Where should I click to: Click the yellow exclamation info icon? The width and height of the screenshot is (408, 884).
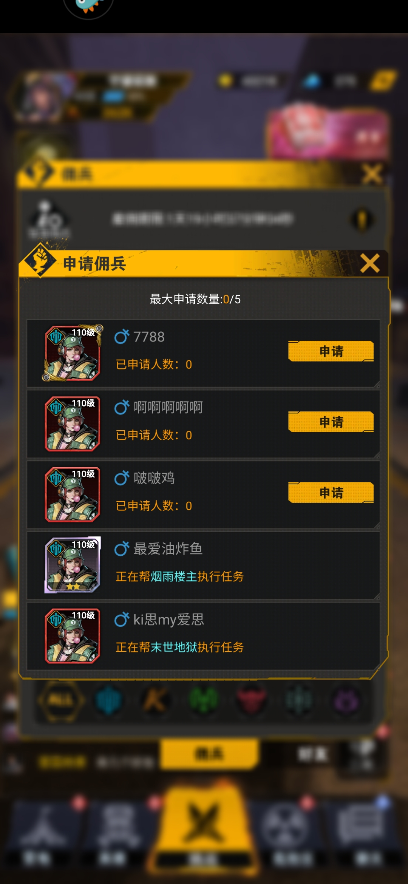[x=362, y=219]
